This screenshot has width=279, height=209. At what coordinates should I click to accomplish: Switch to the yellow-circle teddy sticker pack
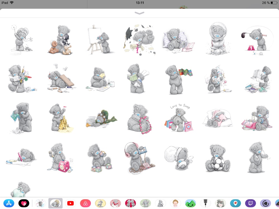(x=100, y=203)
